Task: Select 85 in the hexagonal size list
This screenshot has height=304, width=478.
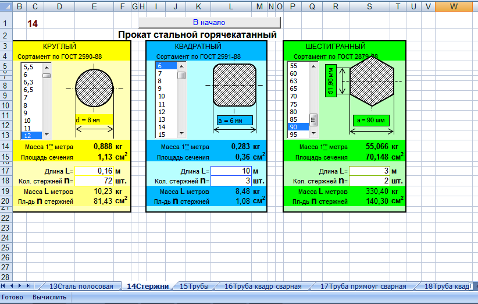Action: tap(299, 119)
